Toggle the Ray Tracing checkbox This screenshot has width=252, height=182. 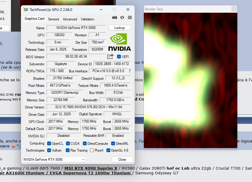[67, 150]
